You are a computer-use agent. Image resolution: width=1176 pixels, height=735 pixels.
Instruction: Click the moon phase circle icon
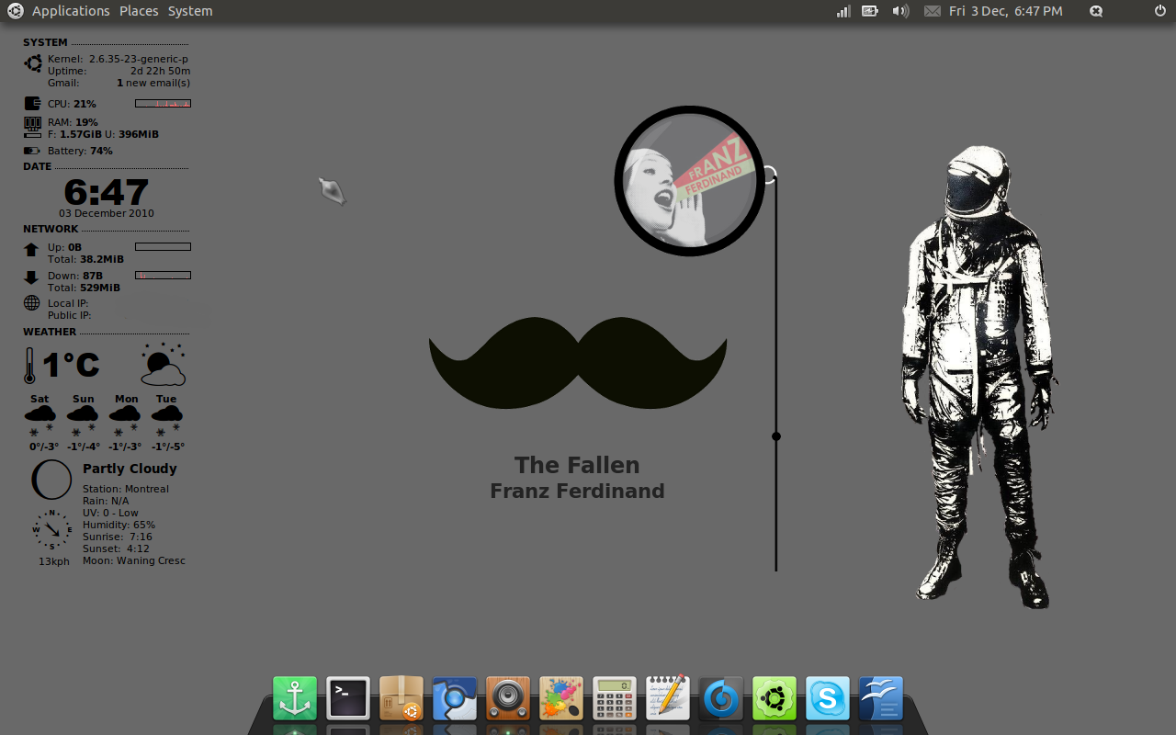[x=51, y=480]
